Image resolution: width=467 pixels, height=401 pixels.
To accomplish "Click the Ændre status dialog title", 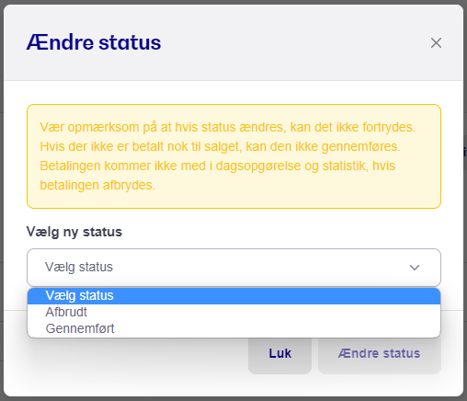I will (x=94, y=42).
